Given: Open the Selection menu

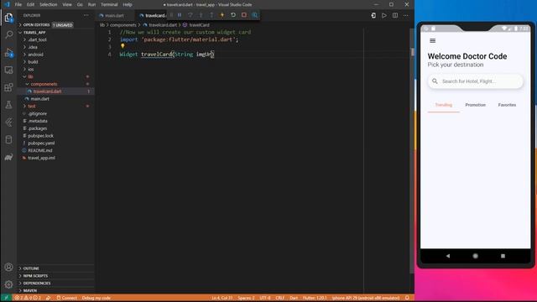Looking at the screenshot, I should [49, 4].
